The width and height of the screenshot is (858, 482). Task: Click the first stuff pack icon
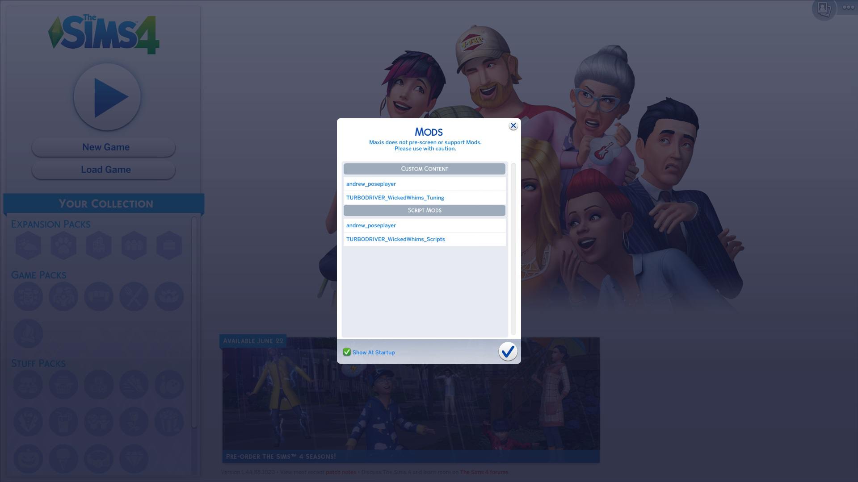coord(28,385)
